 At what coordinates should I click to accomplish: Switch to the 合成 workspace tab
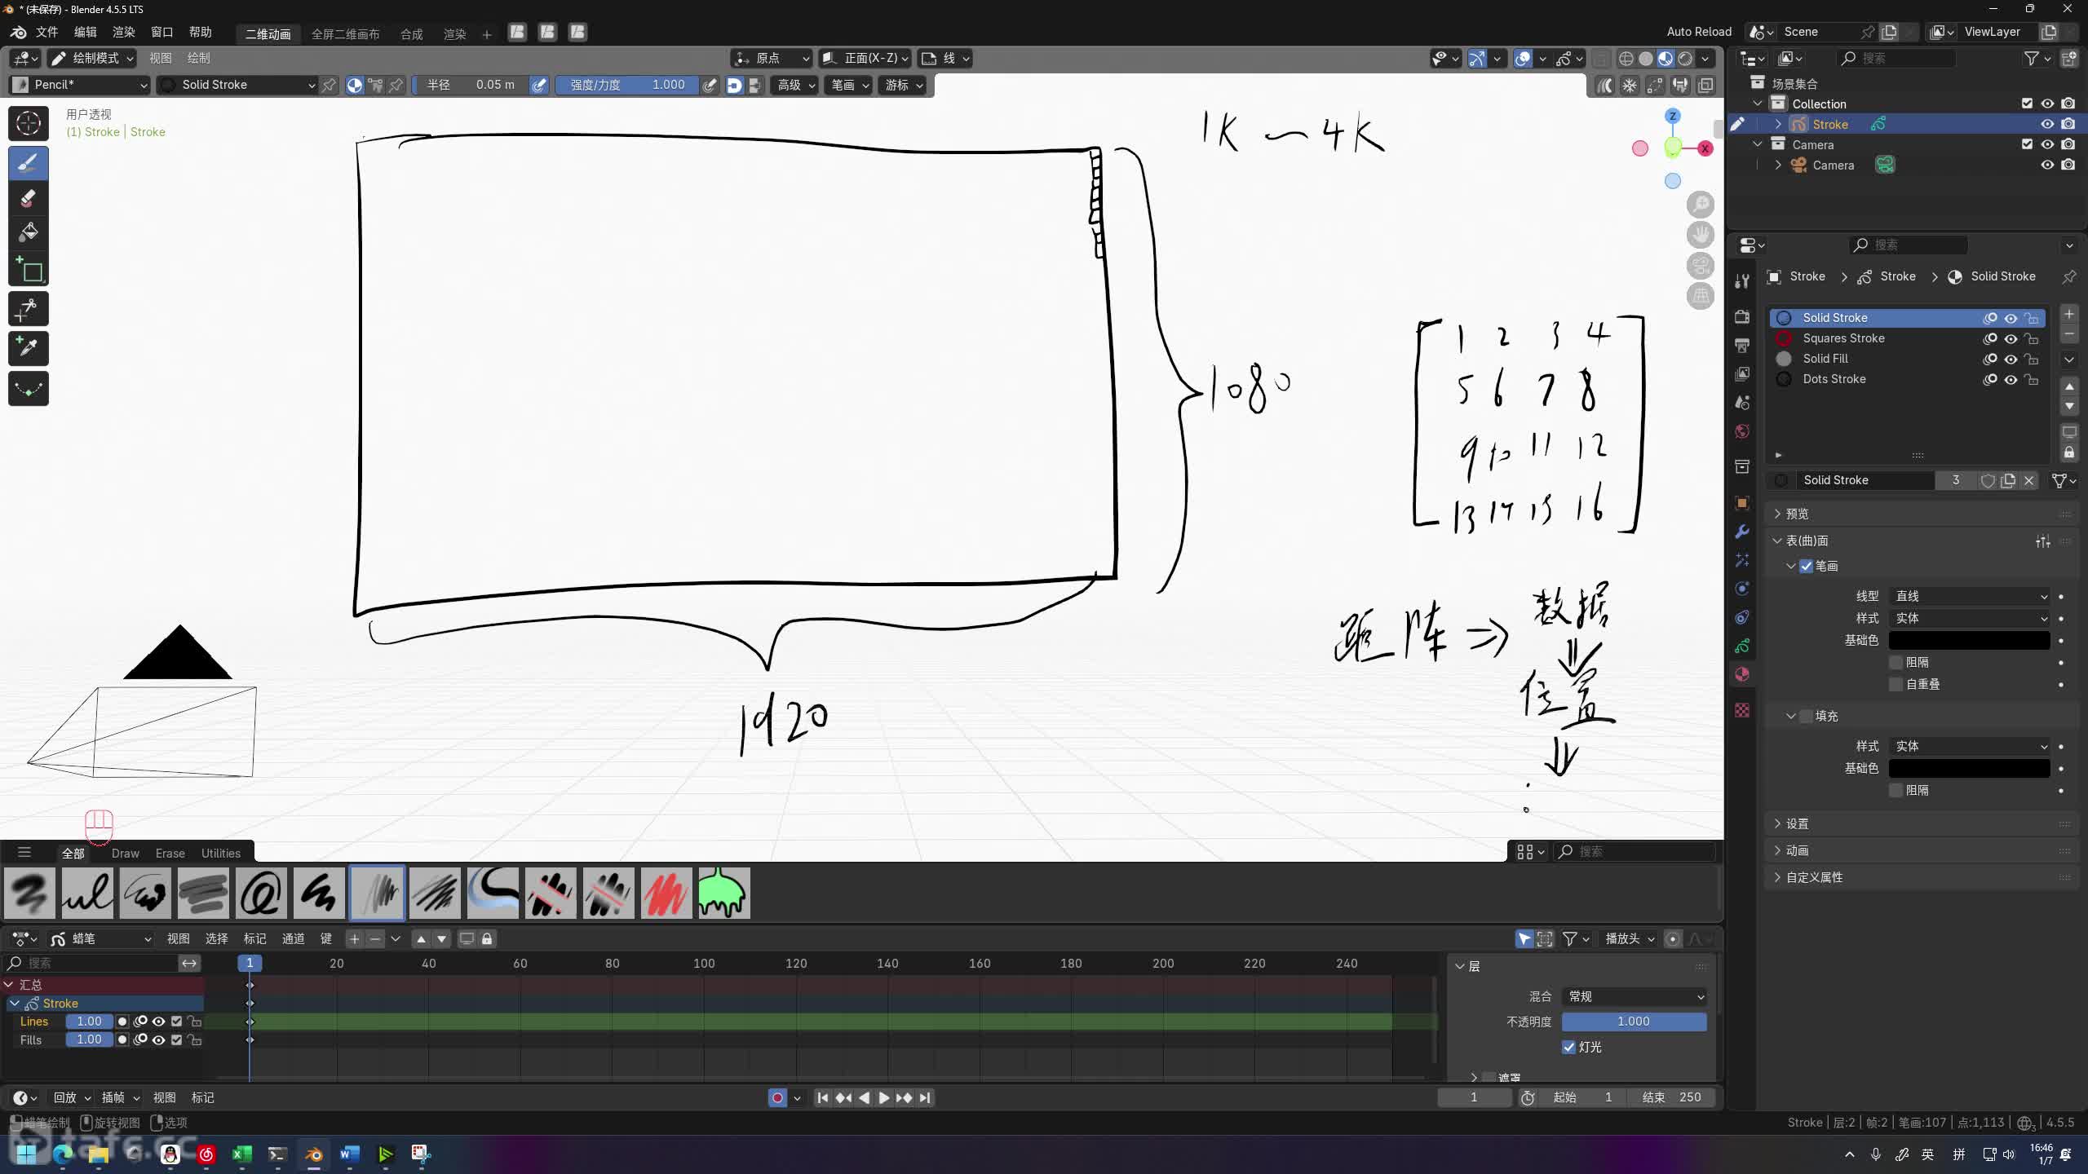[411, 33]
